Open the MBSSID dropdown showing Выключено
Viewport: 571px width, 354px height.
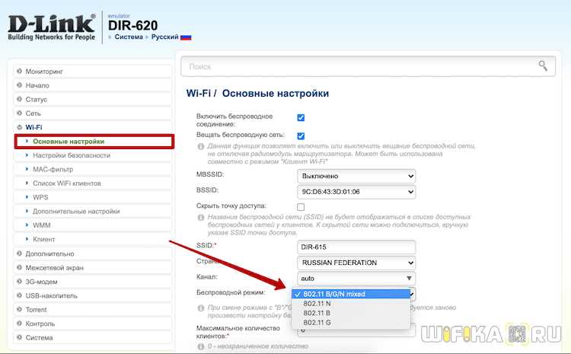tap(356, 176)
